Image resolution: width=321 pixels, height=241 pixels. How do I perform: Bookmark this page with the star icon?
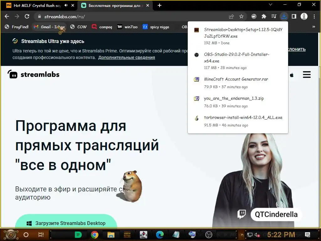(x=241, y=16)
